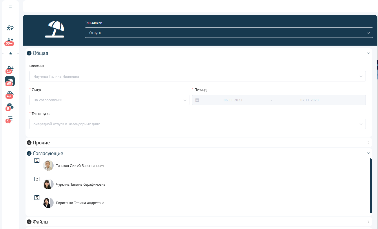Open the hamburger menu in the sidebar
378x229 pixels.
click(10, 7)
